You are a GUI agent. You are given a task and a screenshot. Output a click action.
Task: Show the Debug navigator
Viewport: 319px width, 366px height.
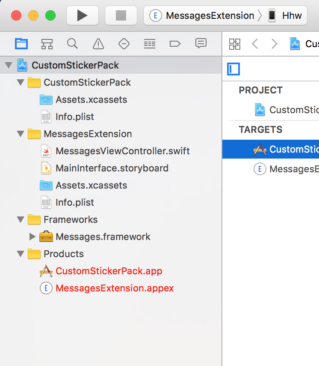coord(149,43)
